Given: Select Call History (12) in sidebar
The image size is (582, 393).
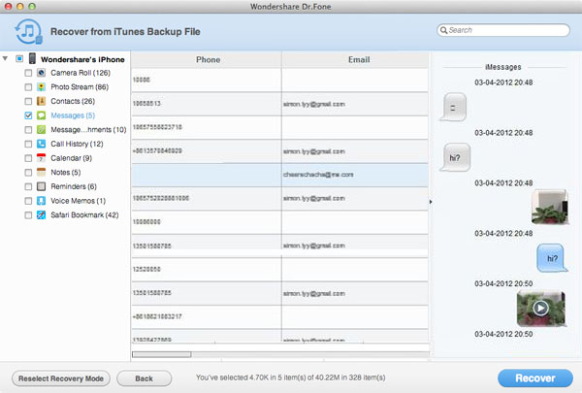Looking at the screenshot, I should coord(77,144).
